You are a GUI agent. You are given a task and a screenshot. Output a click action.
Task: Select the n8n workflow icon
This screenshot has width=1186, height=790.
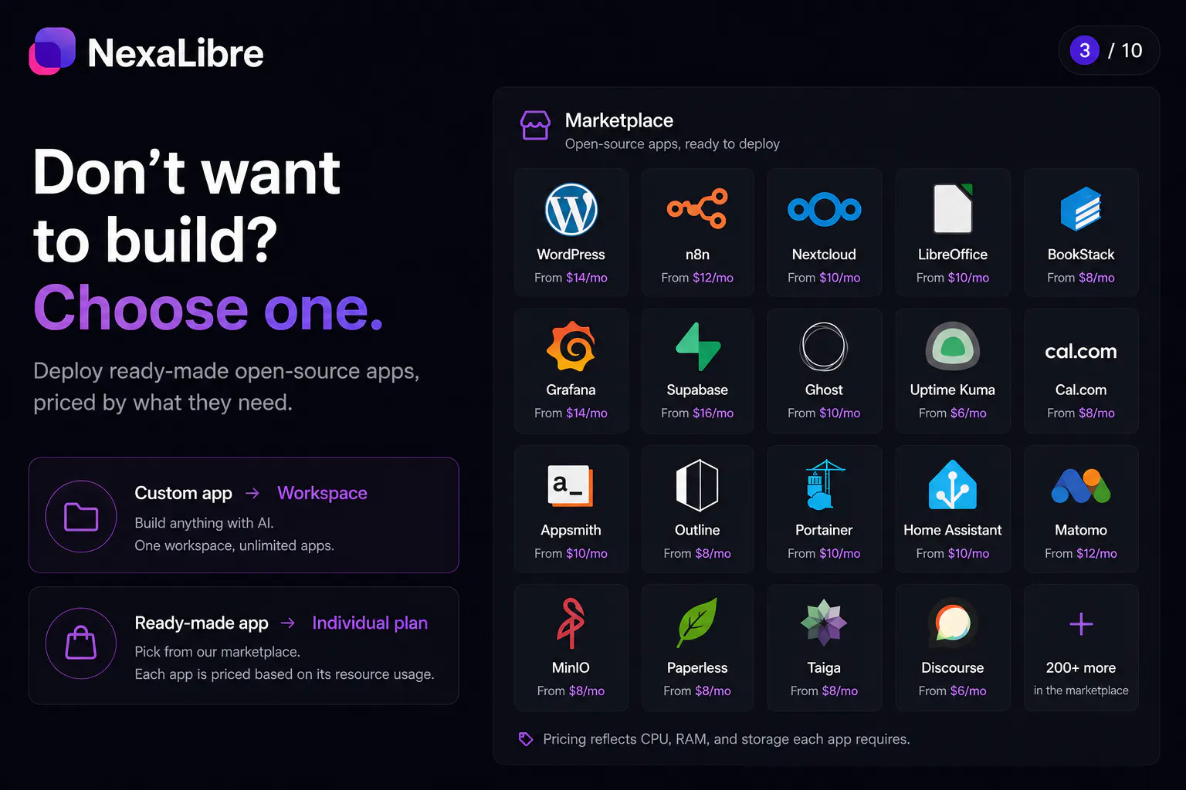(x=697, y=208)
